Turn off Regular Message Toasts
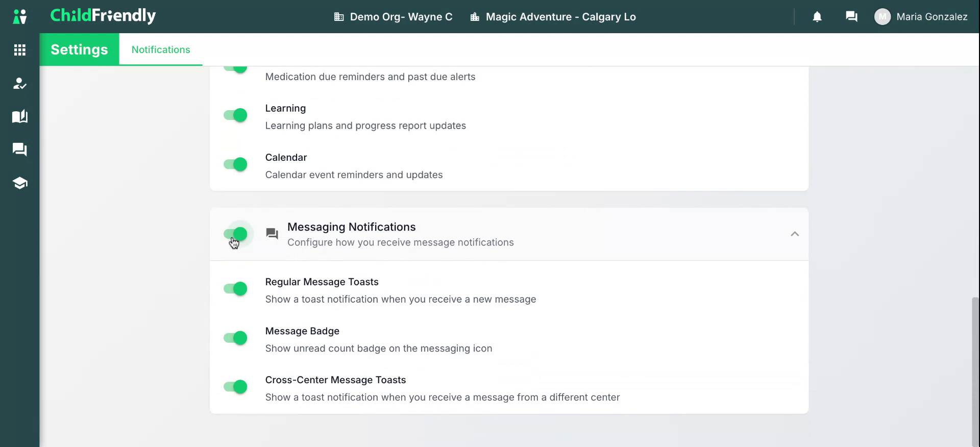980x447 pixels. [x=235, y=289]
